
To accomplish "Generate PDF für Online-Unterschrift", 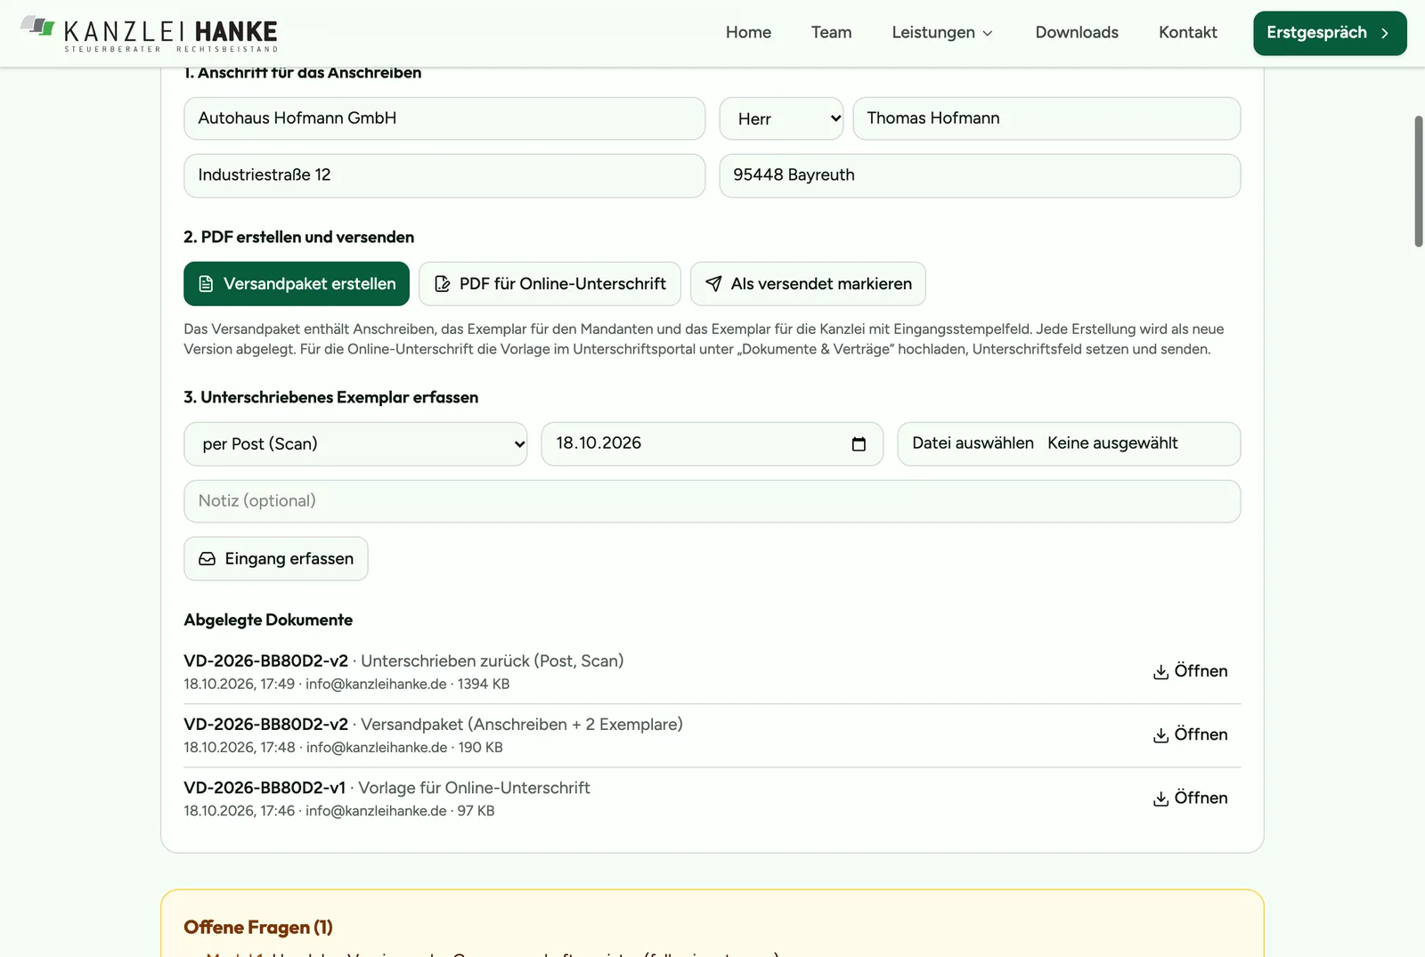I will tap(550, 284).
